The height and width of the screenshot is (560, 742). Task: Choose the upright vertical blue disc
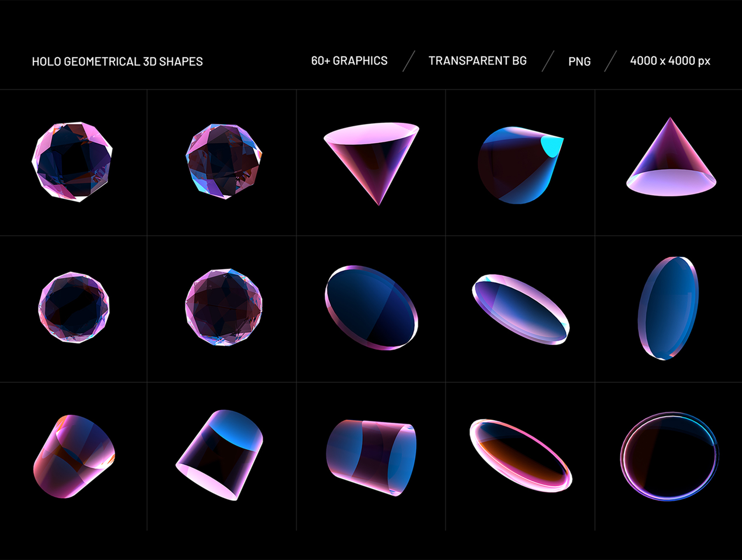coord(668,308)
